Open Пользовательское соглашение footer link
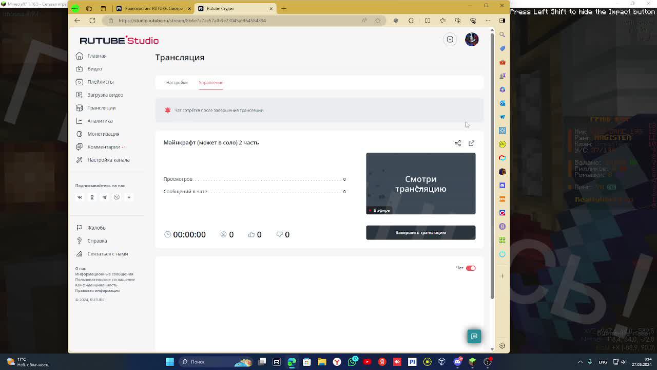Image resolution: width=657 pixels, height=370 pixels. pos(105,280)
